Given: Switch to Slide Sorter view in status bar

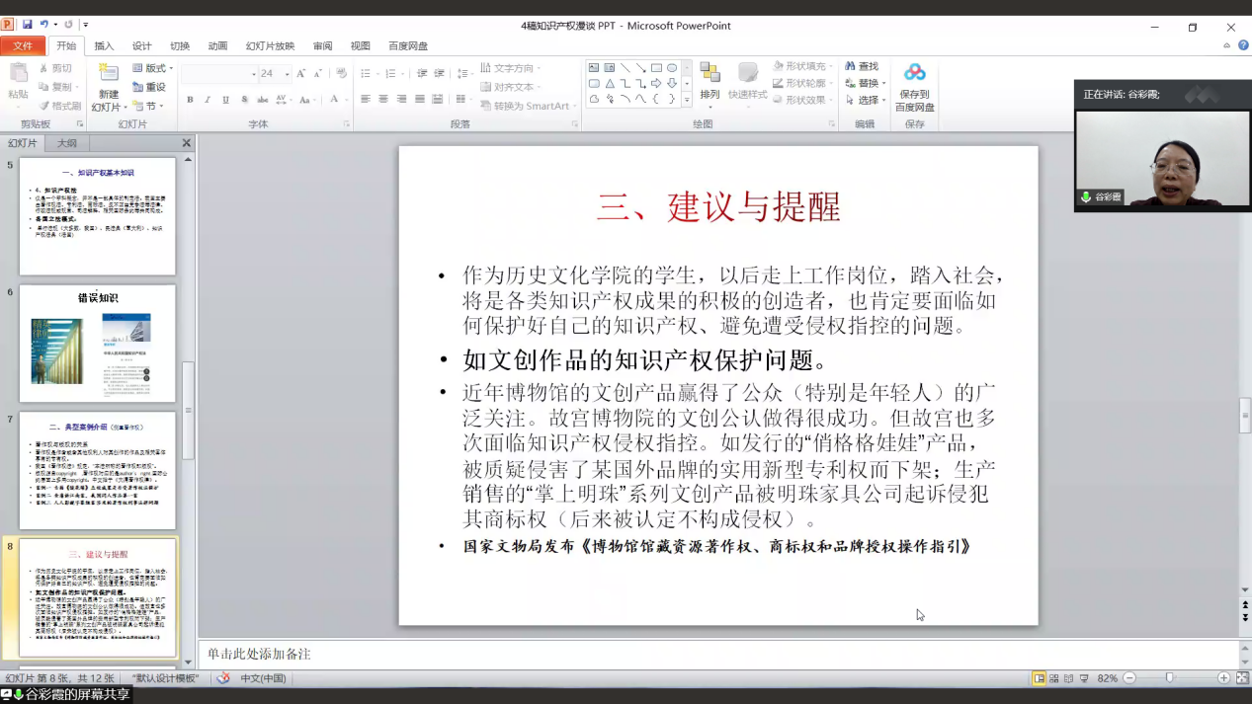Looking at the screenshot, I should [x=1054, y=678].
